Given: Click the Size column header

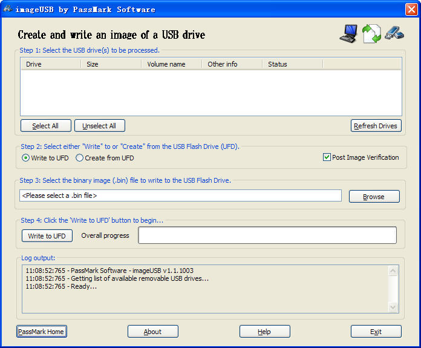Looking at the screenshot, I should 111,64.
